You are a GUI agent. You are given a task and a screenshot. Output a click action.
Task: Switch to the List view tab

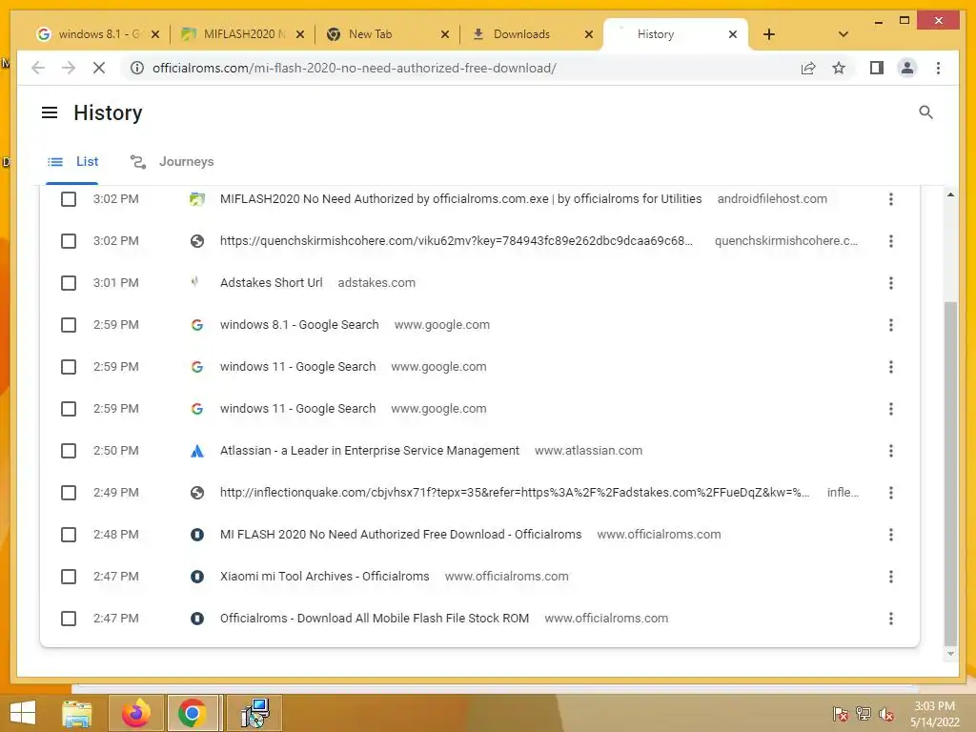pyautogui.click(x=72, y=162)
